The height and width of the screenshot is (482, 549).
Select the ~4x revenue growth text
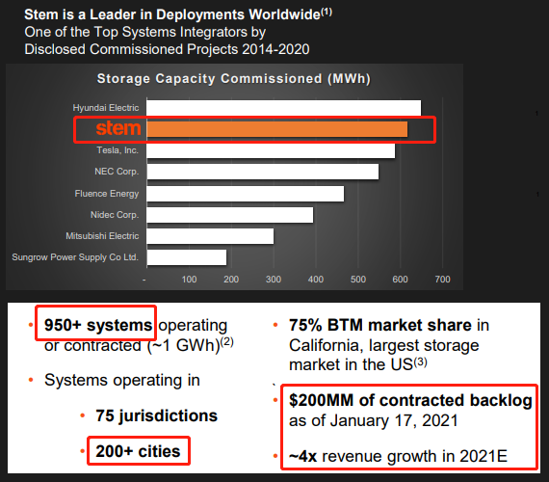point(398,456)
